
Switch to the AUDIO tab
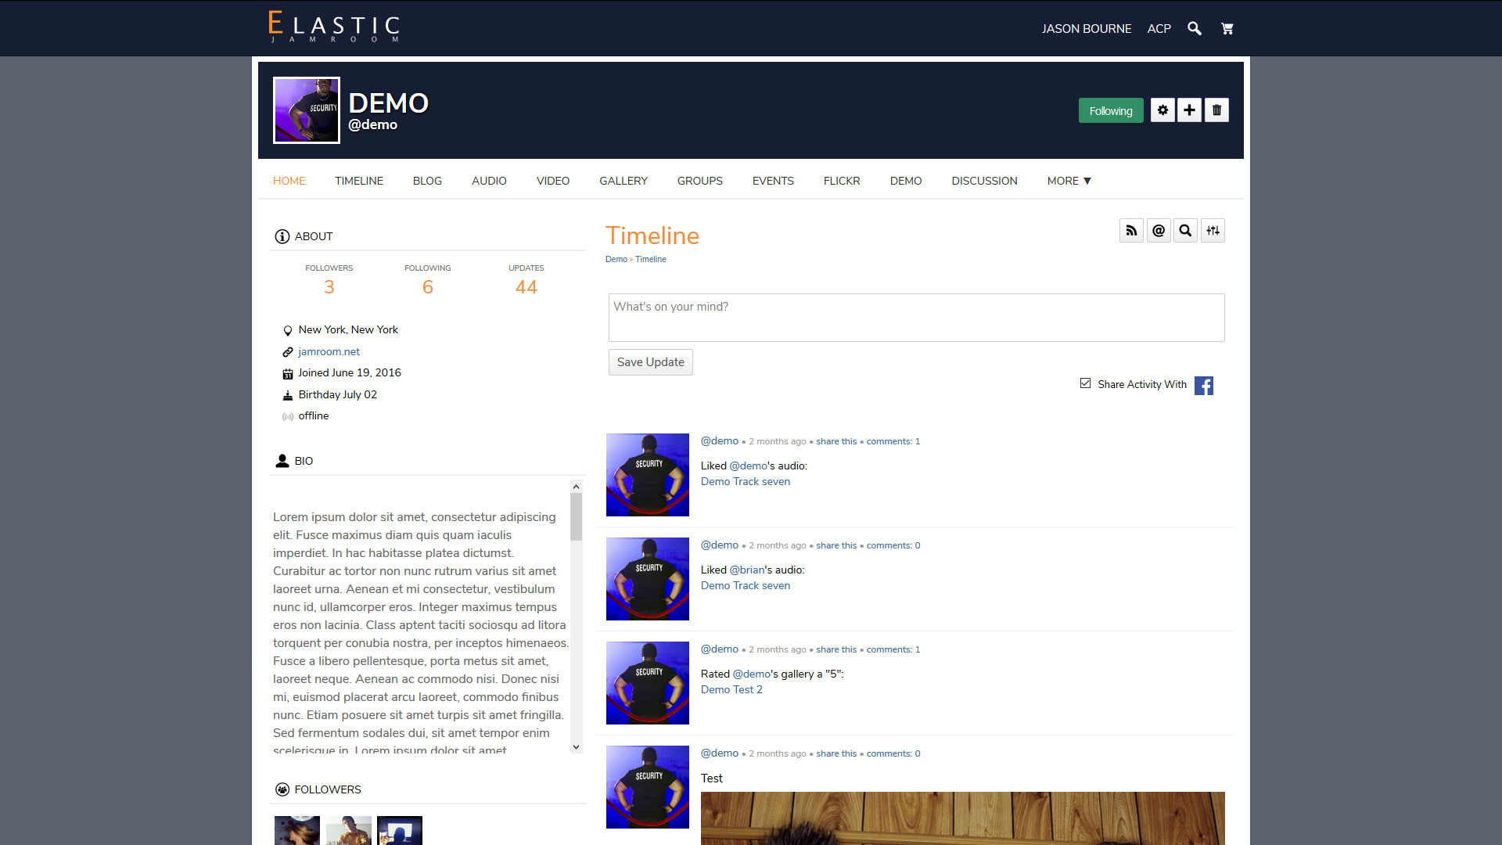click(x=489, y=181)
